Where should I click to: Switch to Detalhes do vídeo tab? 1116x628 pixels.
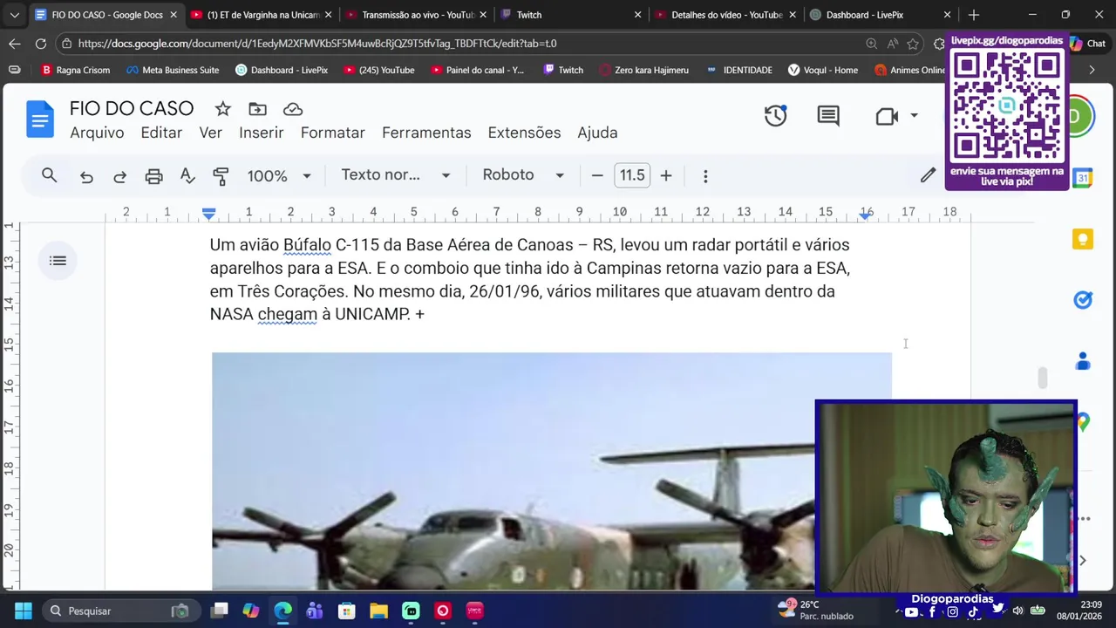(x=726, y=15)
